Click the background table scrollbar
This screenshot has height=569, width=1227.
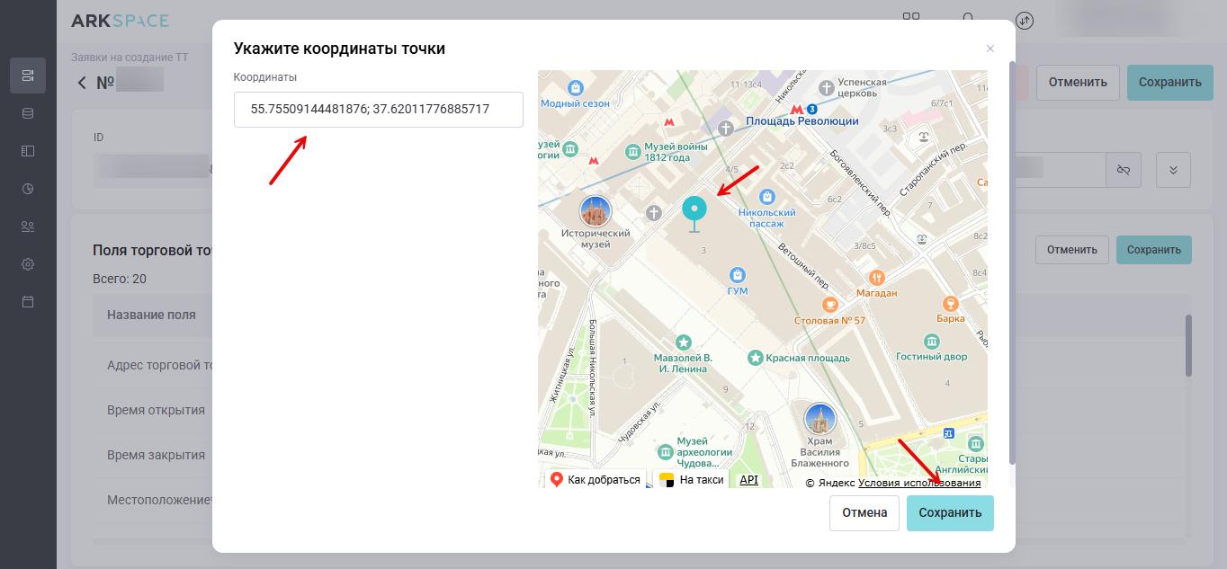click(x=1188, y=345)
